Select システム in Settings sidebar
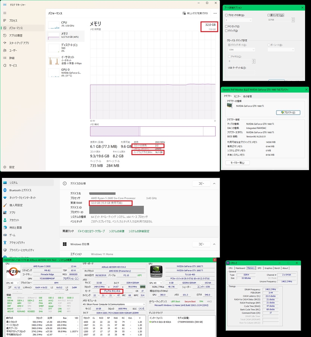311x337 pixels. click(28, 183)
